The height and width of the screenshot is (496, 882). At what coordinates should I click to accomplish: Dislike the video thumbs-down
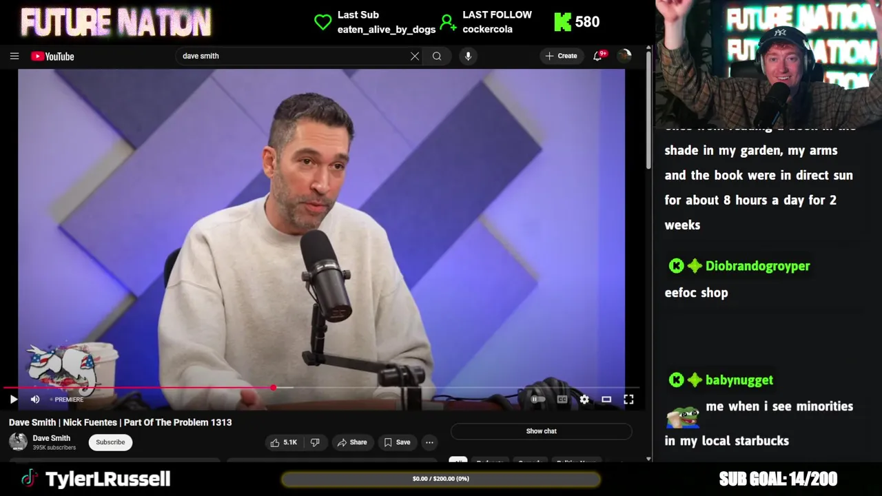pyautogui.click(x=315, y=442)
